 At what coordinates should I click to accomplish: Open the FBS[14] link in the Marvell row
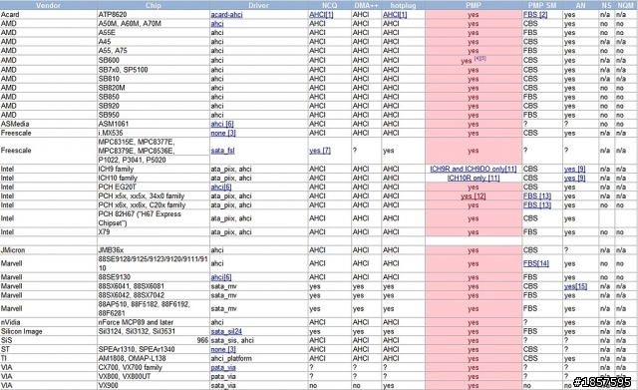pyautogui.click(x=536, y=263)
